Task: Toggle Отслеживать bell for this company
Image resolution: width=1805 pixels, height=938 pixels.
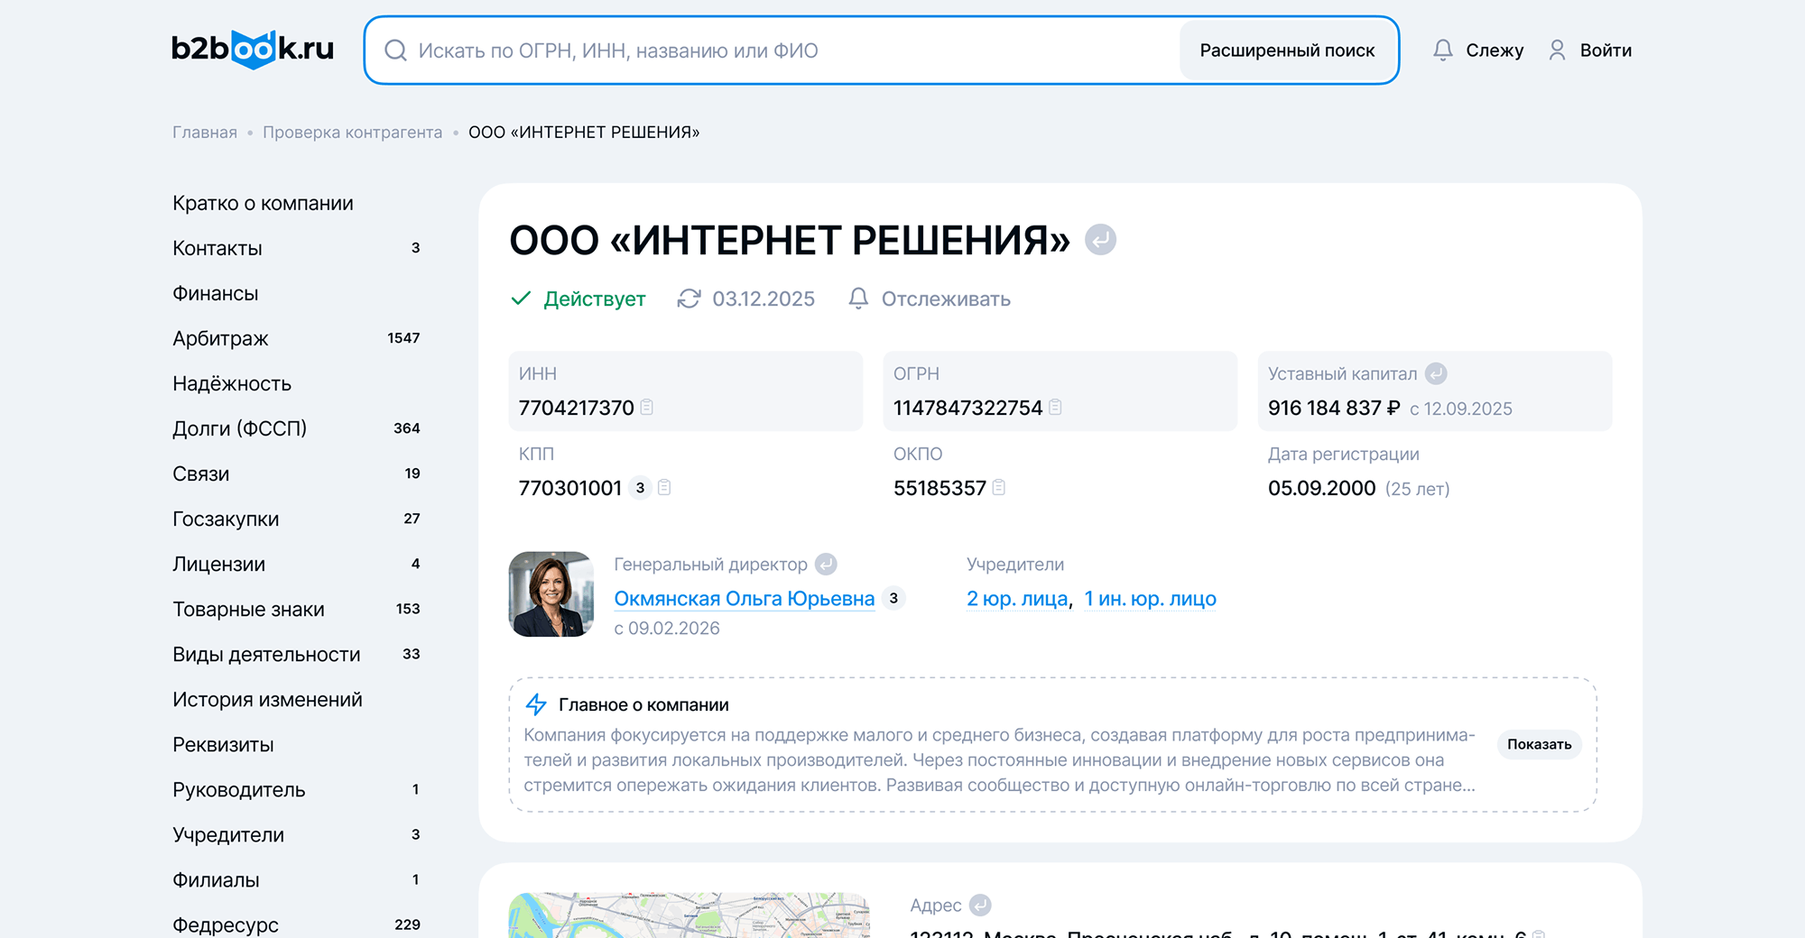Action: coord(930,299)
